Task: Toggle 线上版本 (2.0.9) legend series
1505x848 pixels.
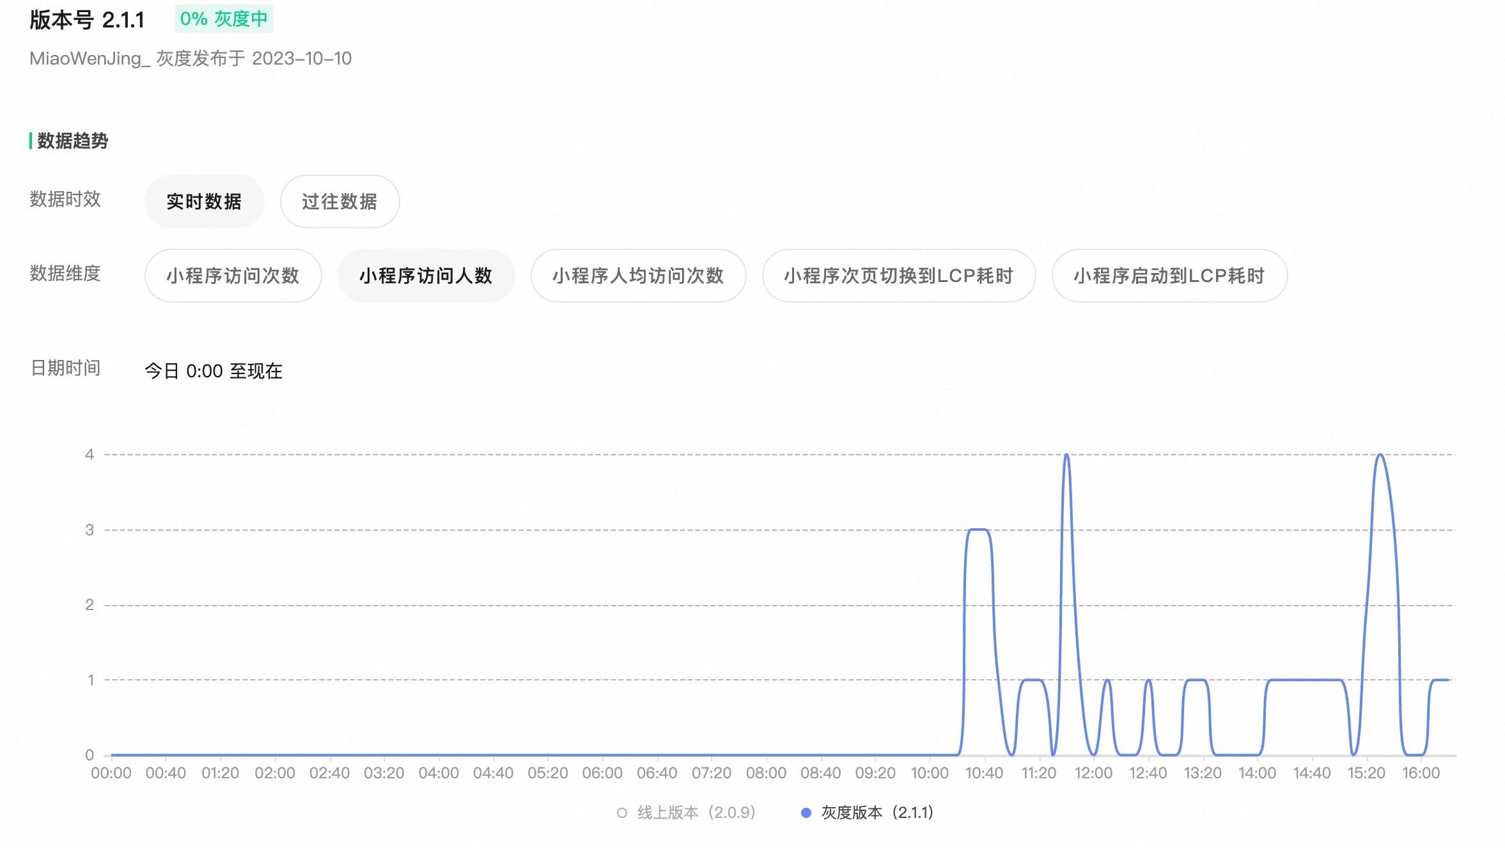Action: 696,812
